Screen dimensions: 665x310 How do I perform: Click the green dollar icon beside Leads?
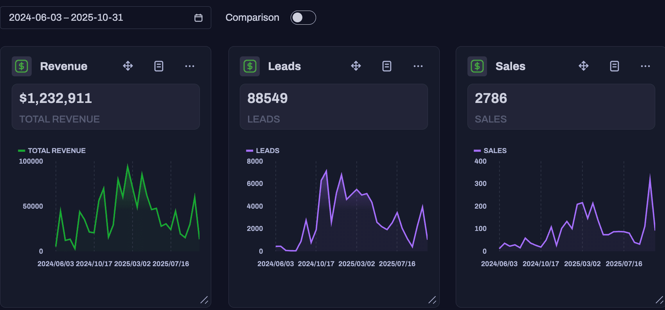pos(250,66)
